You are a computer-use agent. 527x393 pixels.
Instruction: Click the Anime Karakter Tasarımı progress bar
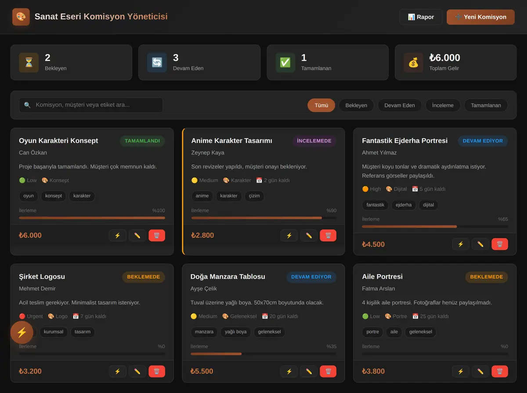click(263, 218)
